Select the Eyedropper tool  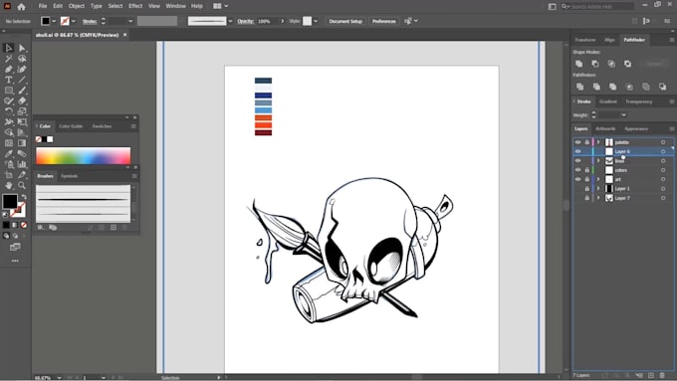(x=9, y=153)
